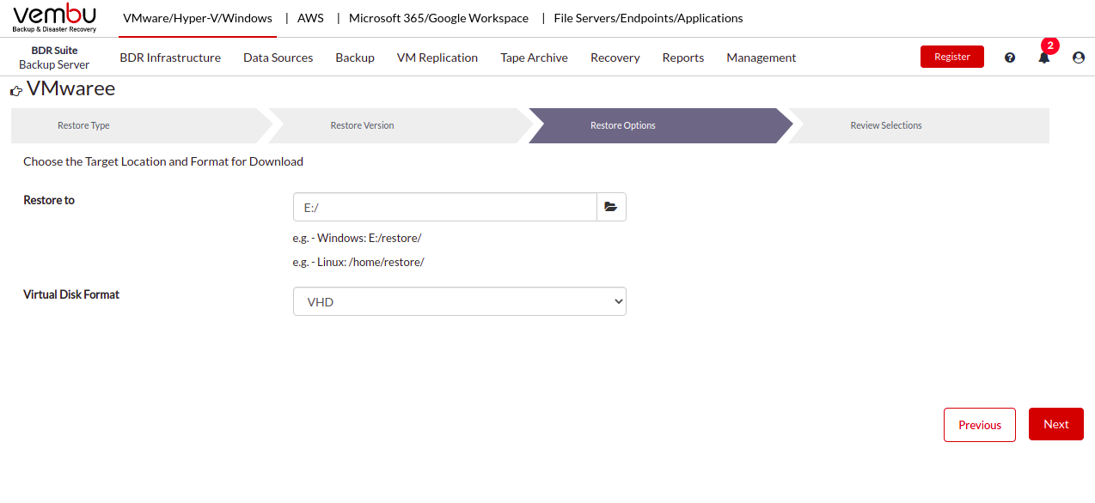
Task: Select Microsoft 365/Google Workspace tab
Action: pyautogui.click(x=438, y=18)
